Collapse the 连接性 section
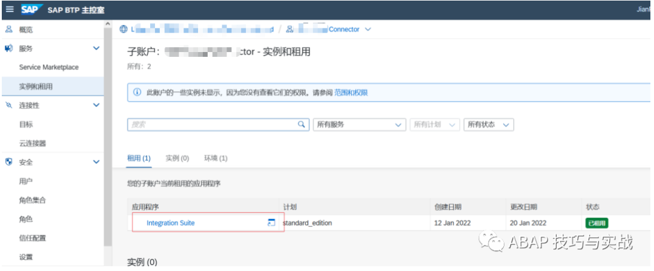The image size is (654, 271). 96,105
